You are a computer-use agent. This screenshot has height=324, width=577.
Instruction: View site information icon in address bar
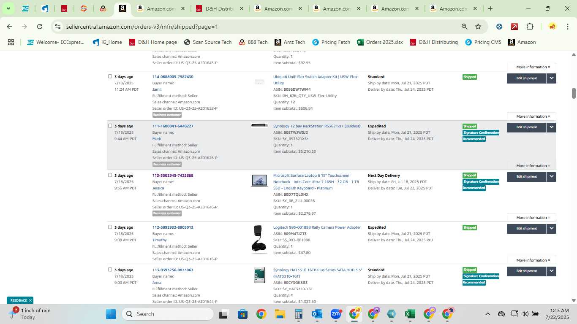click(58, 27)
